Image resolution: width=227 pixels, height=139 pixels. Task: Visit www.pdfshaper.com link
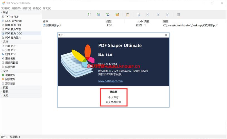[x=110, y=81]
